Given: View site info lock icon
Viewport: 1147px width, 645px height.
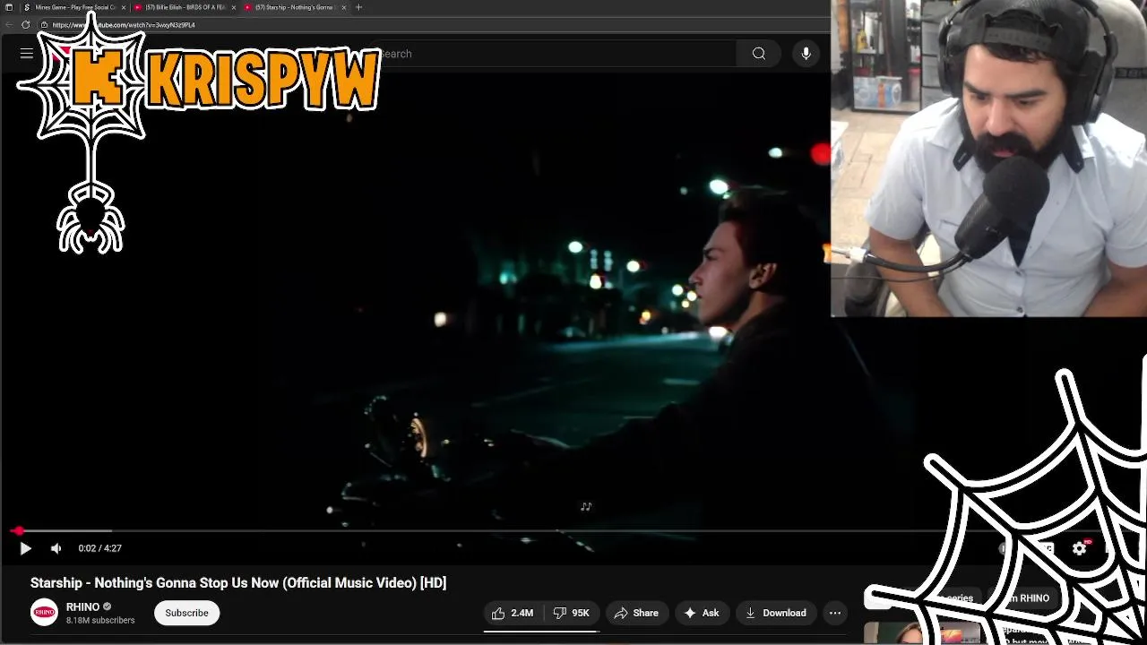Looking at the screenshot, I should point(44,25).
